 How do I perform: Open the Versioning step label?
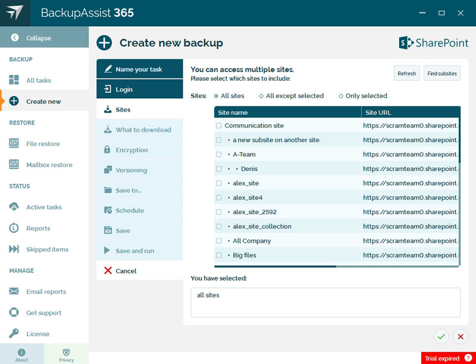[131, 170]
